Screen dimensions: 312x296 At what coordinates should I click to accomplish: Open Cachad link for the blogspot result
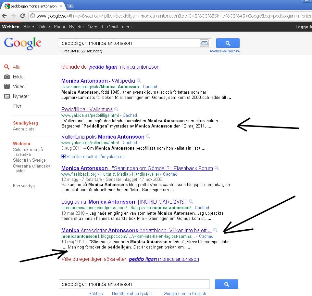coord(206,236)
